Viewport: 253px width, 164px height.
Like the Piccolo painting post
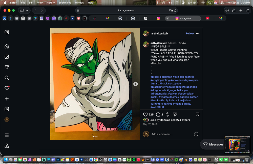coord(145,114)
